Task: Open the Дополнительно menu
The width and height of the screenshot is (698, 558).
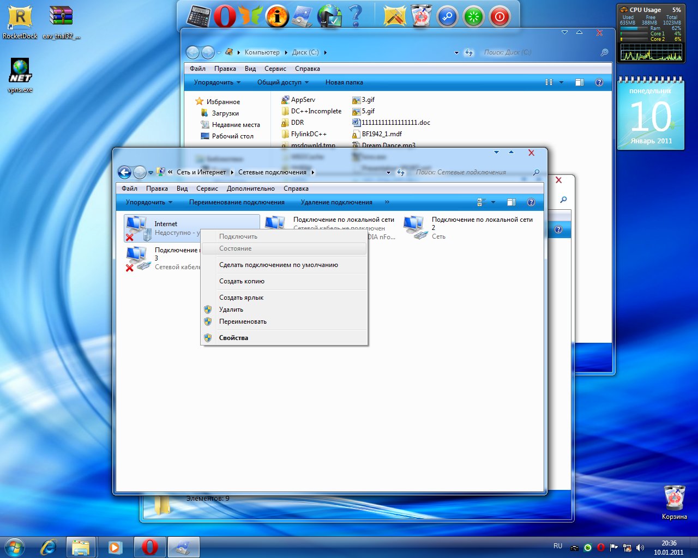Action: point(250,189)
